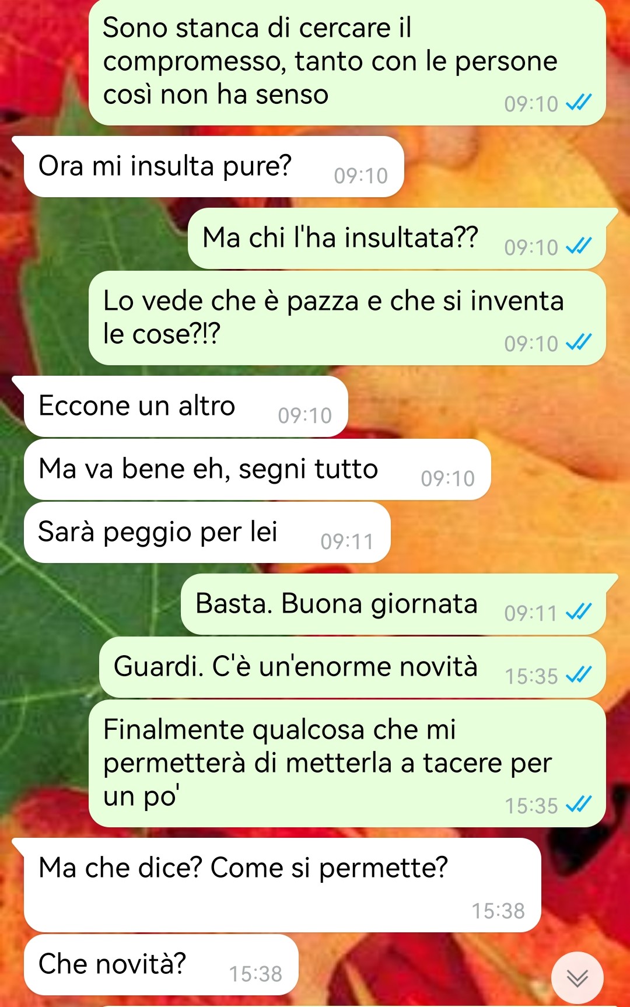The image size is (630, 1007).
Task: Tap blue ticks on 'Finalmente qualcosa' message
Action: [x=579, y=805]
